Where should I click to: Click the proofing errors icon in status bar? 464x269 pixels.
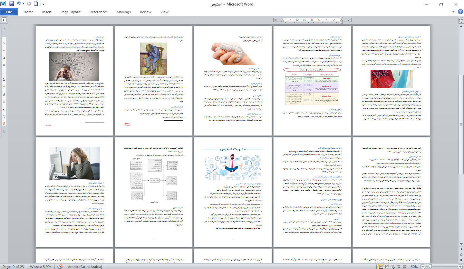(60, 267)
